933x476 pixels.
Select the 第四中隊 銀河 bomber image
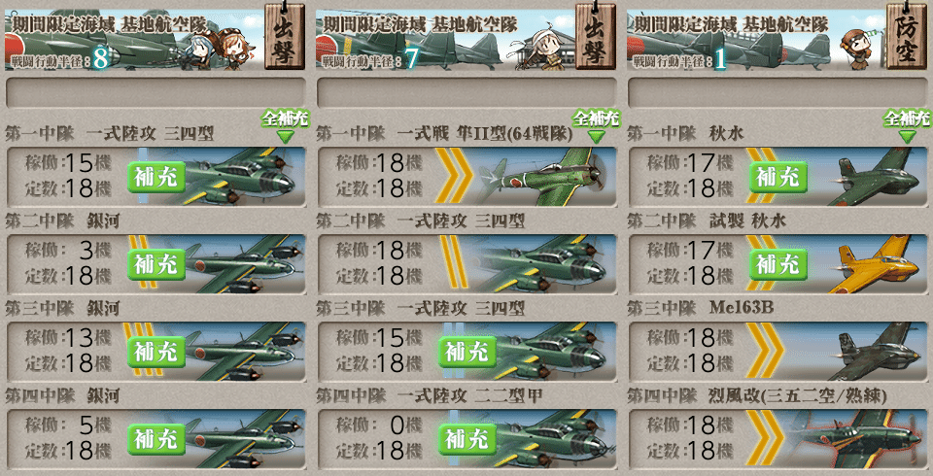(238, 438)
